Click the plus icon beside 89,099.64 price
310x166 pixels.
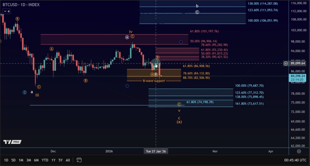286,63
